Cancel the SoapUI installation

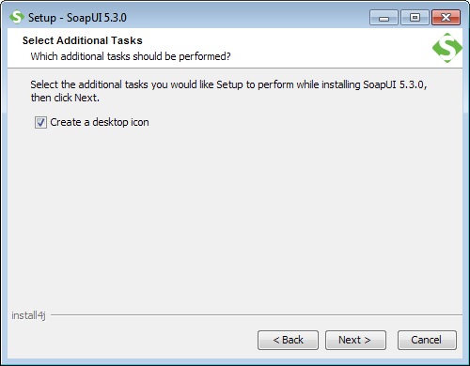tap(427, 340)
